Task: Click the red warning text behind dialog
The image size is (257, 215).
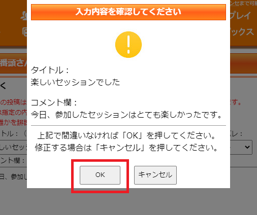Action: coord(14,112)
